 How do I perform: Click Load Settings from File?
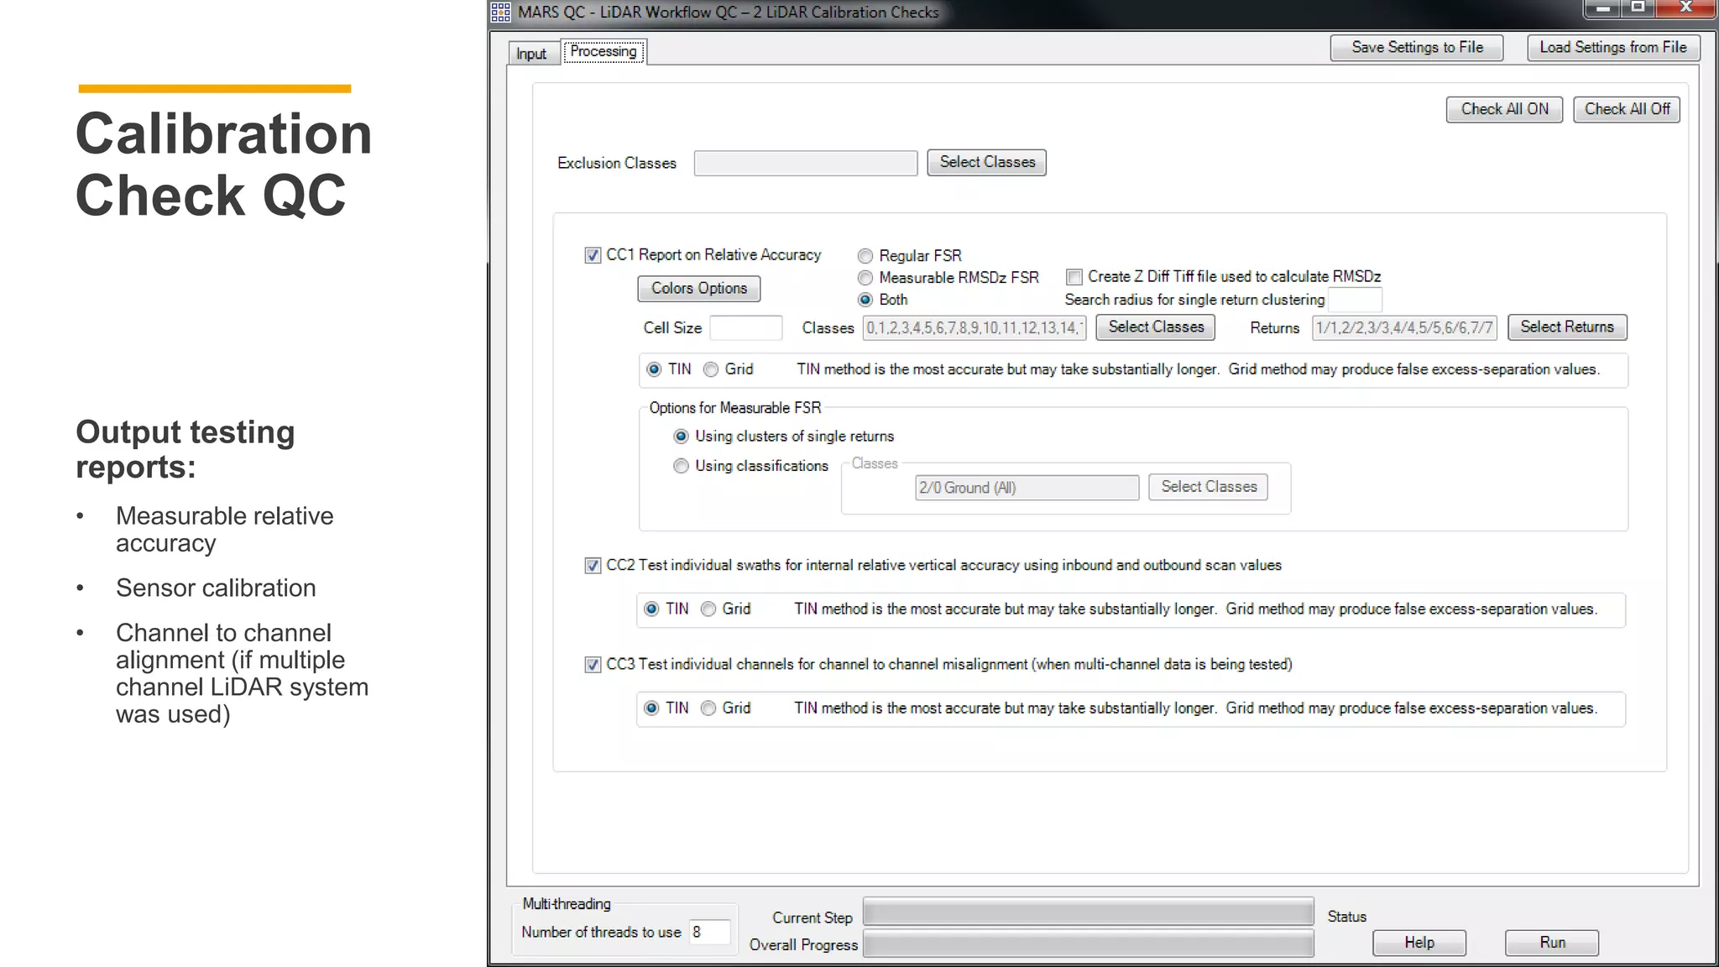[x=1612, y=48]
